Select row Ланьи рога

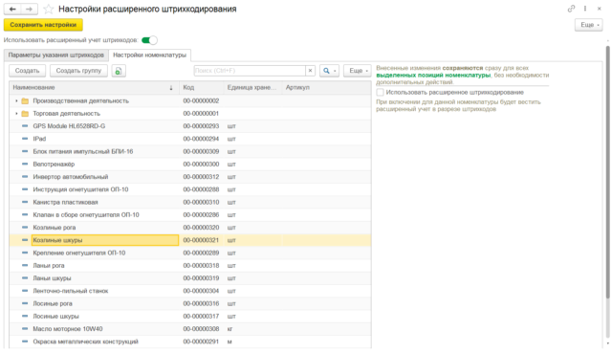[190, 266]
